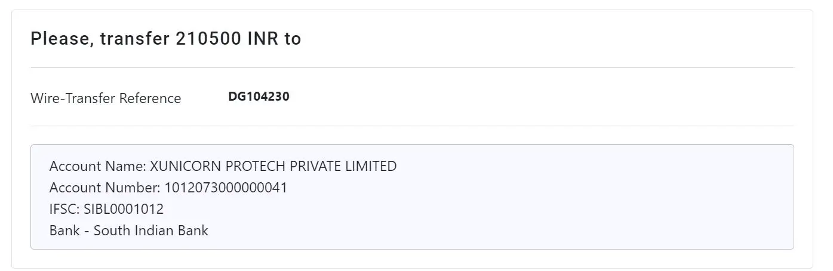Image resolution: width=833 pixels, height=271 pixels.
Task: Click the word PROTECH in account name
Action: tap(247, 166)
